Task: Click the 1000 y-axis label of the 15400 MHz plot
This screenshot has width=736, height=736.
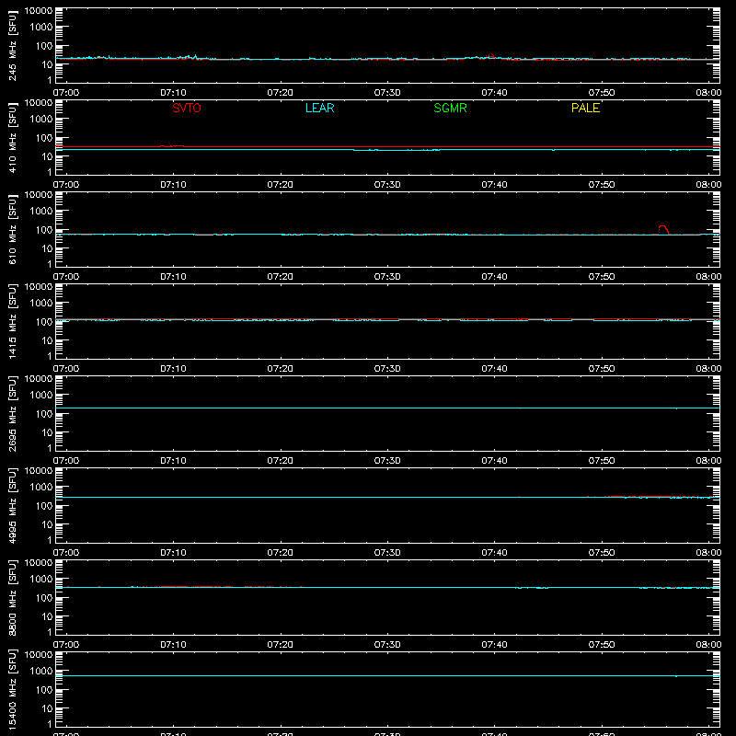Action: [41, 671]
